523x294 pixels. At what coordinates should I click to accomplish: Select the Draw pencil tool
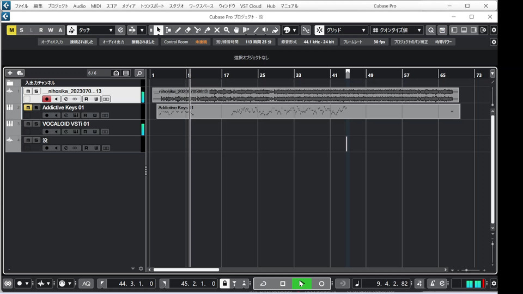pos(178,30)
